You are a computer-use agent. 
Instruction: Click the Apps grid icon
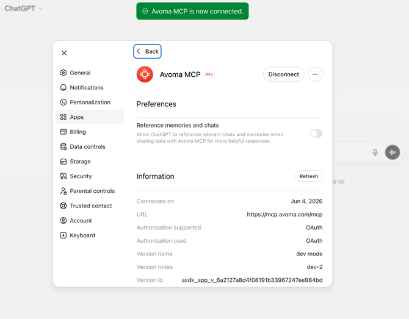click(x=63, y=117)
